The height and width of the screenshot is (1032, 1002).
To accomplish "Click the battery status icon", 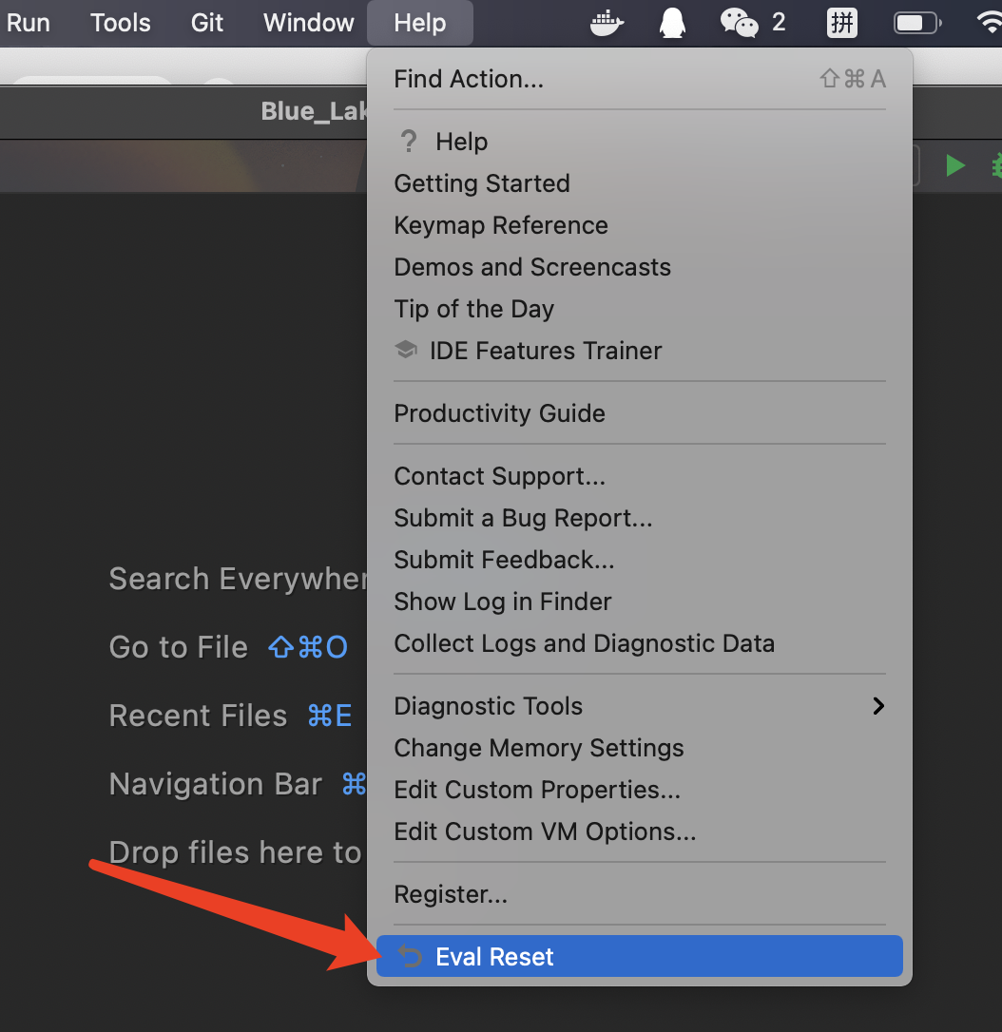I will (x=916, y=23).
